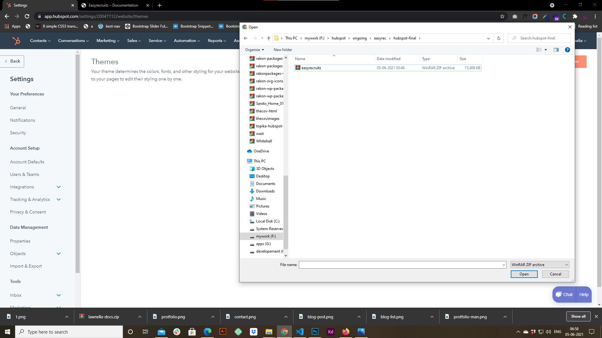602x338 pixels.
Task: Click the File name input field
Action: [x=401, y=265]
